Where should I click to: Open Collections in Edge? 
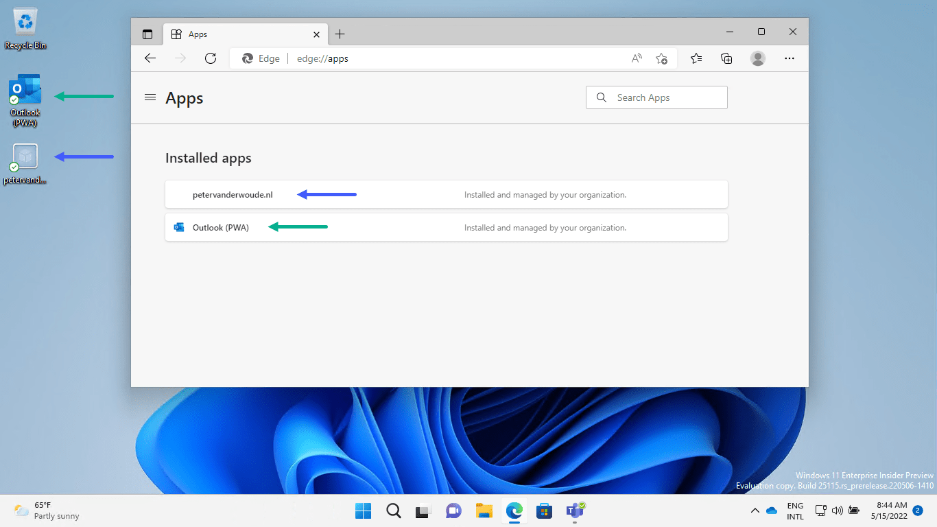pyautogui.click(x=726, y=58)
